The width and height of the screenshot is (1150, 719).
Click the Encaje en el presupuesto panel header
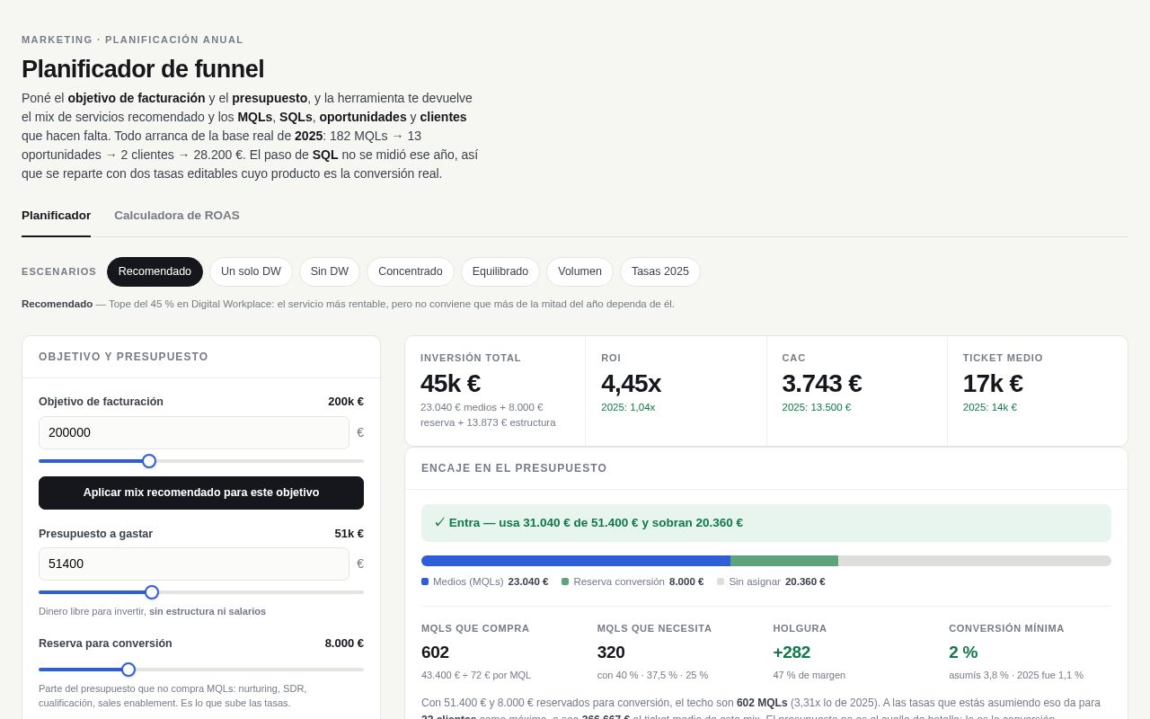(766, 468)
